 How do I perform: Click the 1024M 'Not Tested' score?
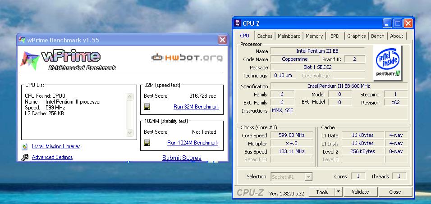coord(204,132)
